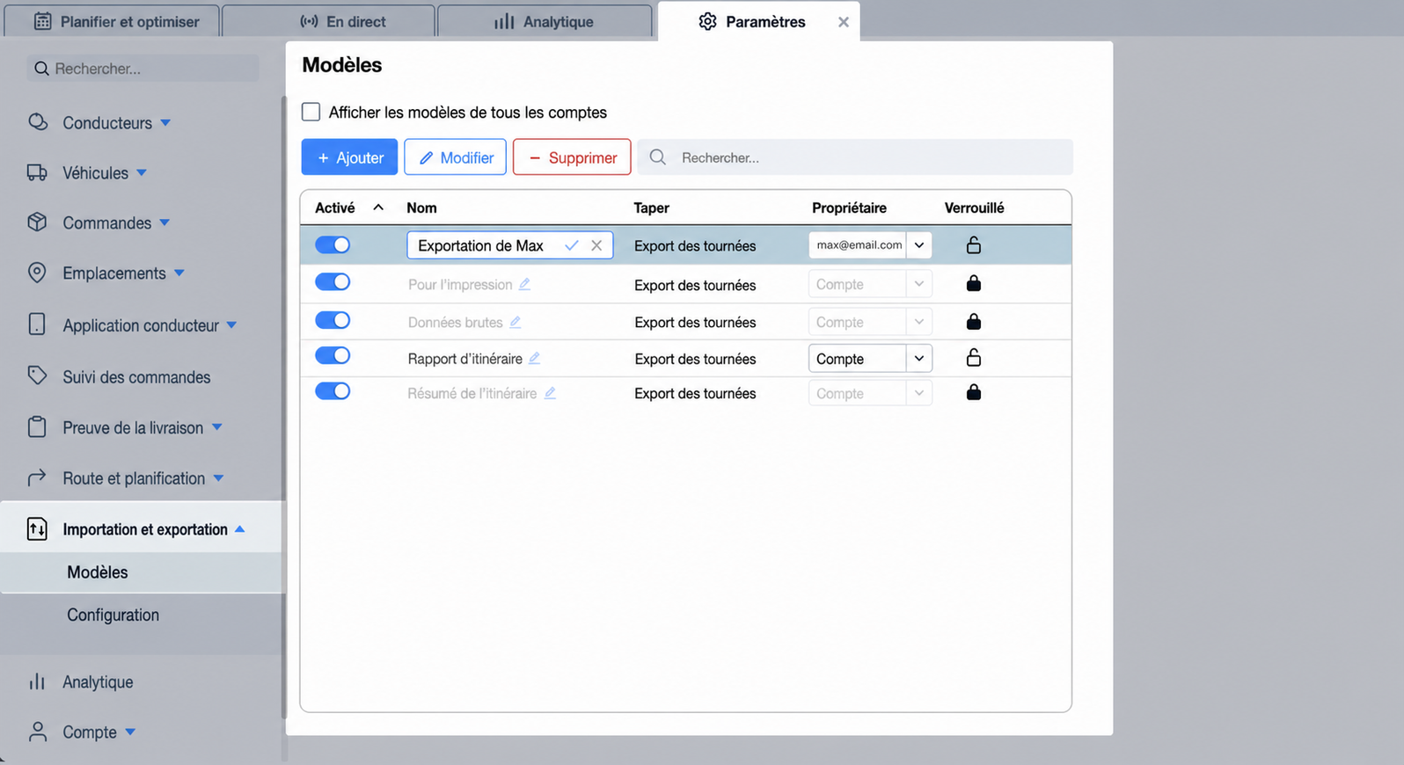Open the top Analytique tab

[x=544, y=21]
